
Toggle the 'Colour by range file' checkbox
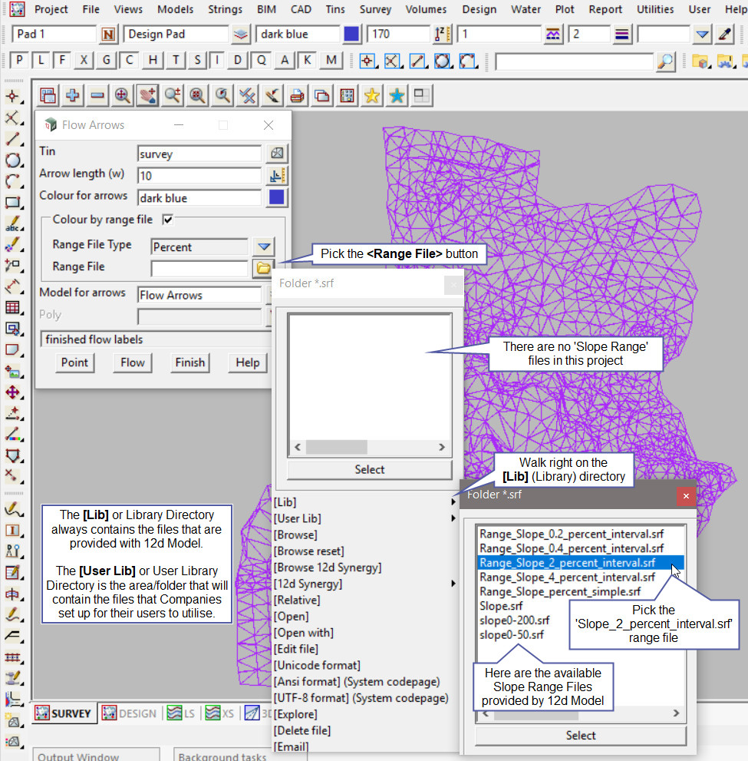tap(168, 220)
